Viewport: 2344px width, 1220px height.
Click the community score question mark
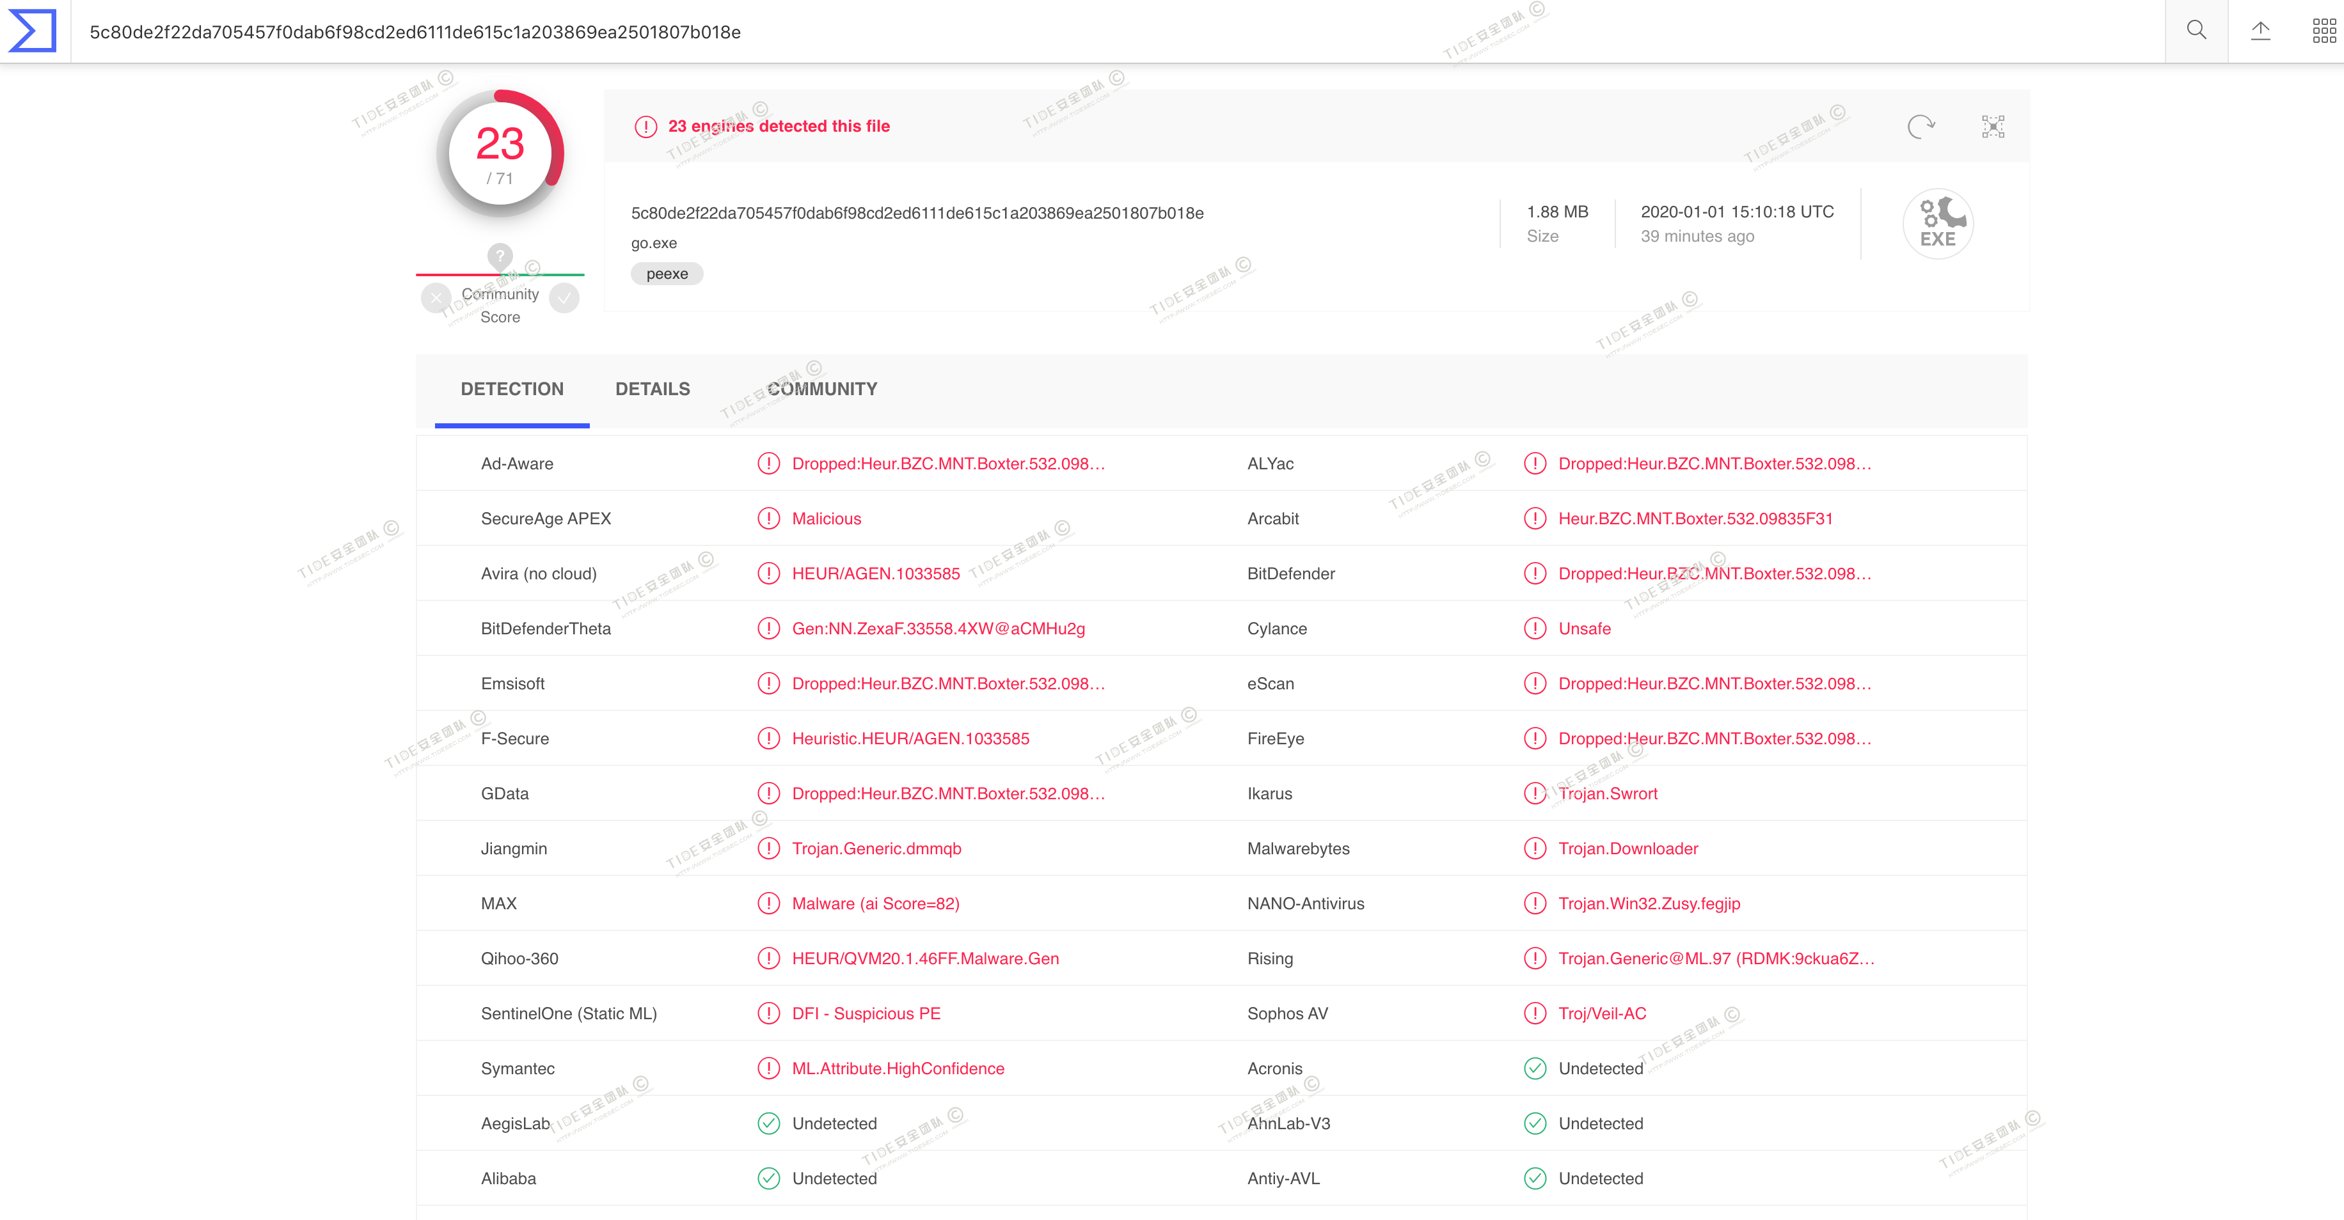click(x=500, y=256)
